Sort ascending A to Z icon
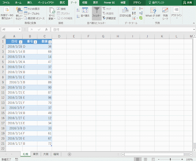196x161 pixels. [78, 10]
